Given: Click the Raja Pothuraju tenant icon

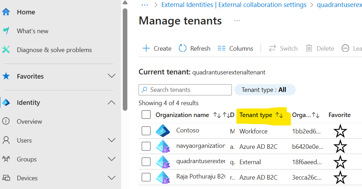Looking at the screenshot, I should pyautogui.click(x=163, y=177).
